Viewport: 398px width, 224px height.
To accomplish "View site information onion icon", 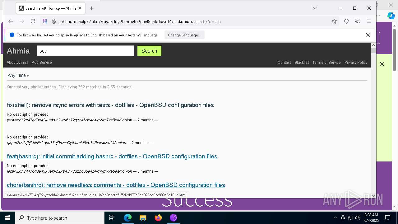I will (53, 21).
